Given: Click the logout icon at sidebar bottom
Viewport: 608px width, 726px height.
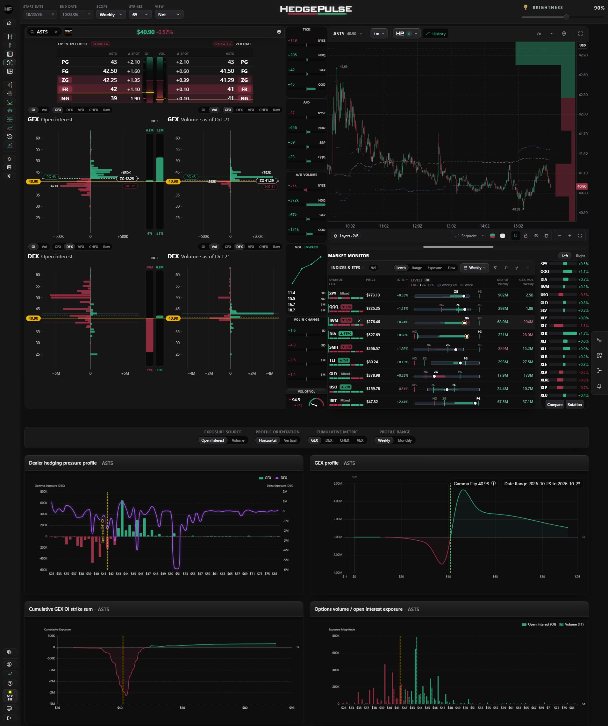Looking at the screenshot, I should (9, 718).
